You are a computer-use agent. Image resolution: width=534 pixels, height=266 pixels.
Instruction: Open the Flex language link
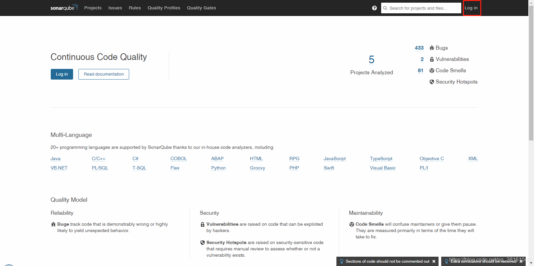175,168
